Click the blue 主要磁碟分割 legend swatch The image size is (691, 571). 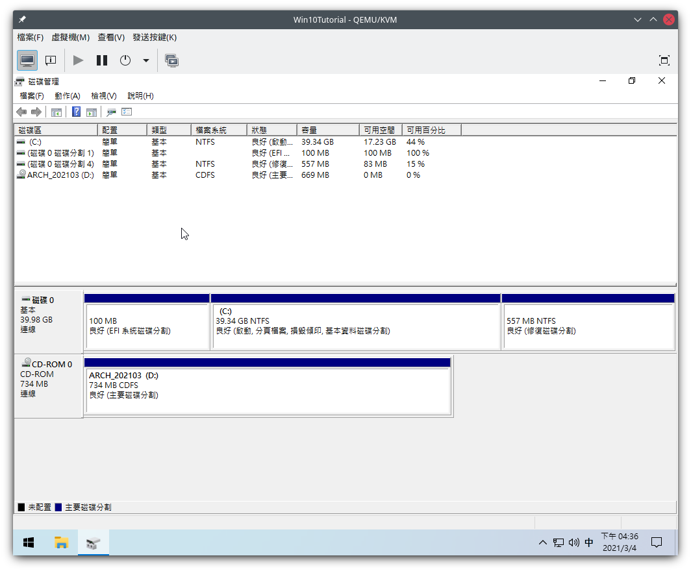click(58, 507)
